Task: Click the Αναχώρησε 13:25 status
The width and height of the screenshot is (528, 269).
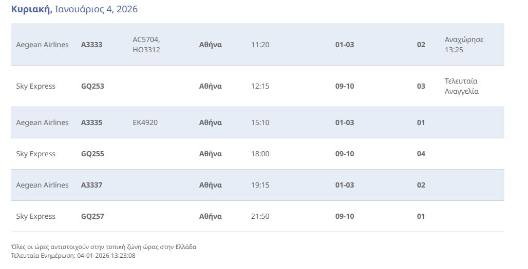Action: pyautogui.click(x=464, y=45)
